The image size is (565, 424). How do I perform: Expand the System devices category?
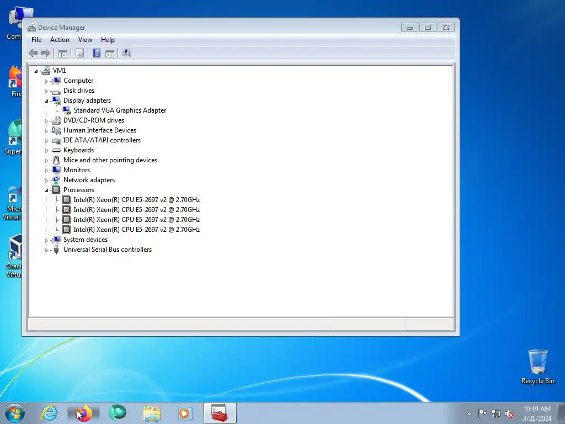tap(46, 240)
